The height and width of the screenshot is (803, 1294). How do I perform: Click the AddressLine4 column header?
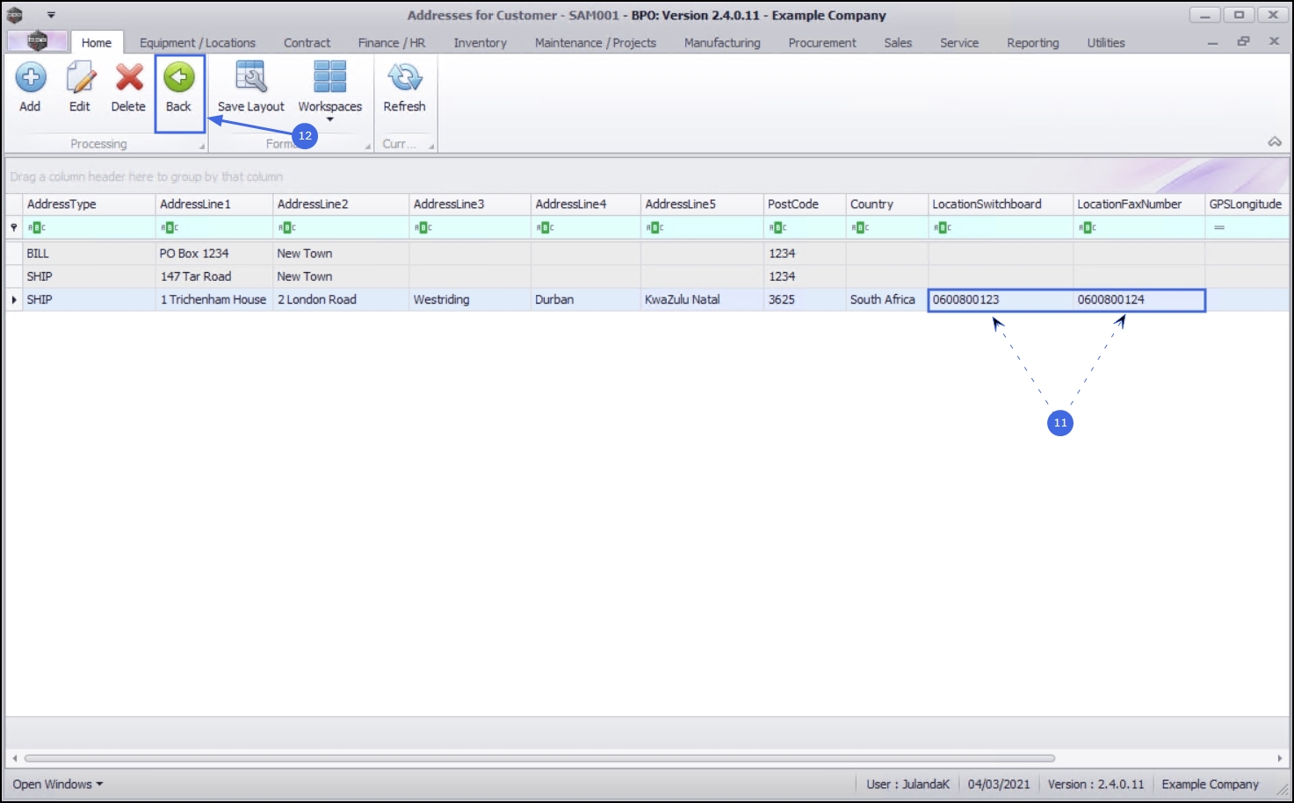(x=586, y=204)
